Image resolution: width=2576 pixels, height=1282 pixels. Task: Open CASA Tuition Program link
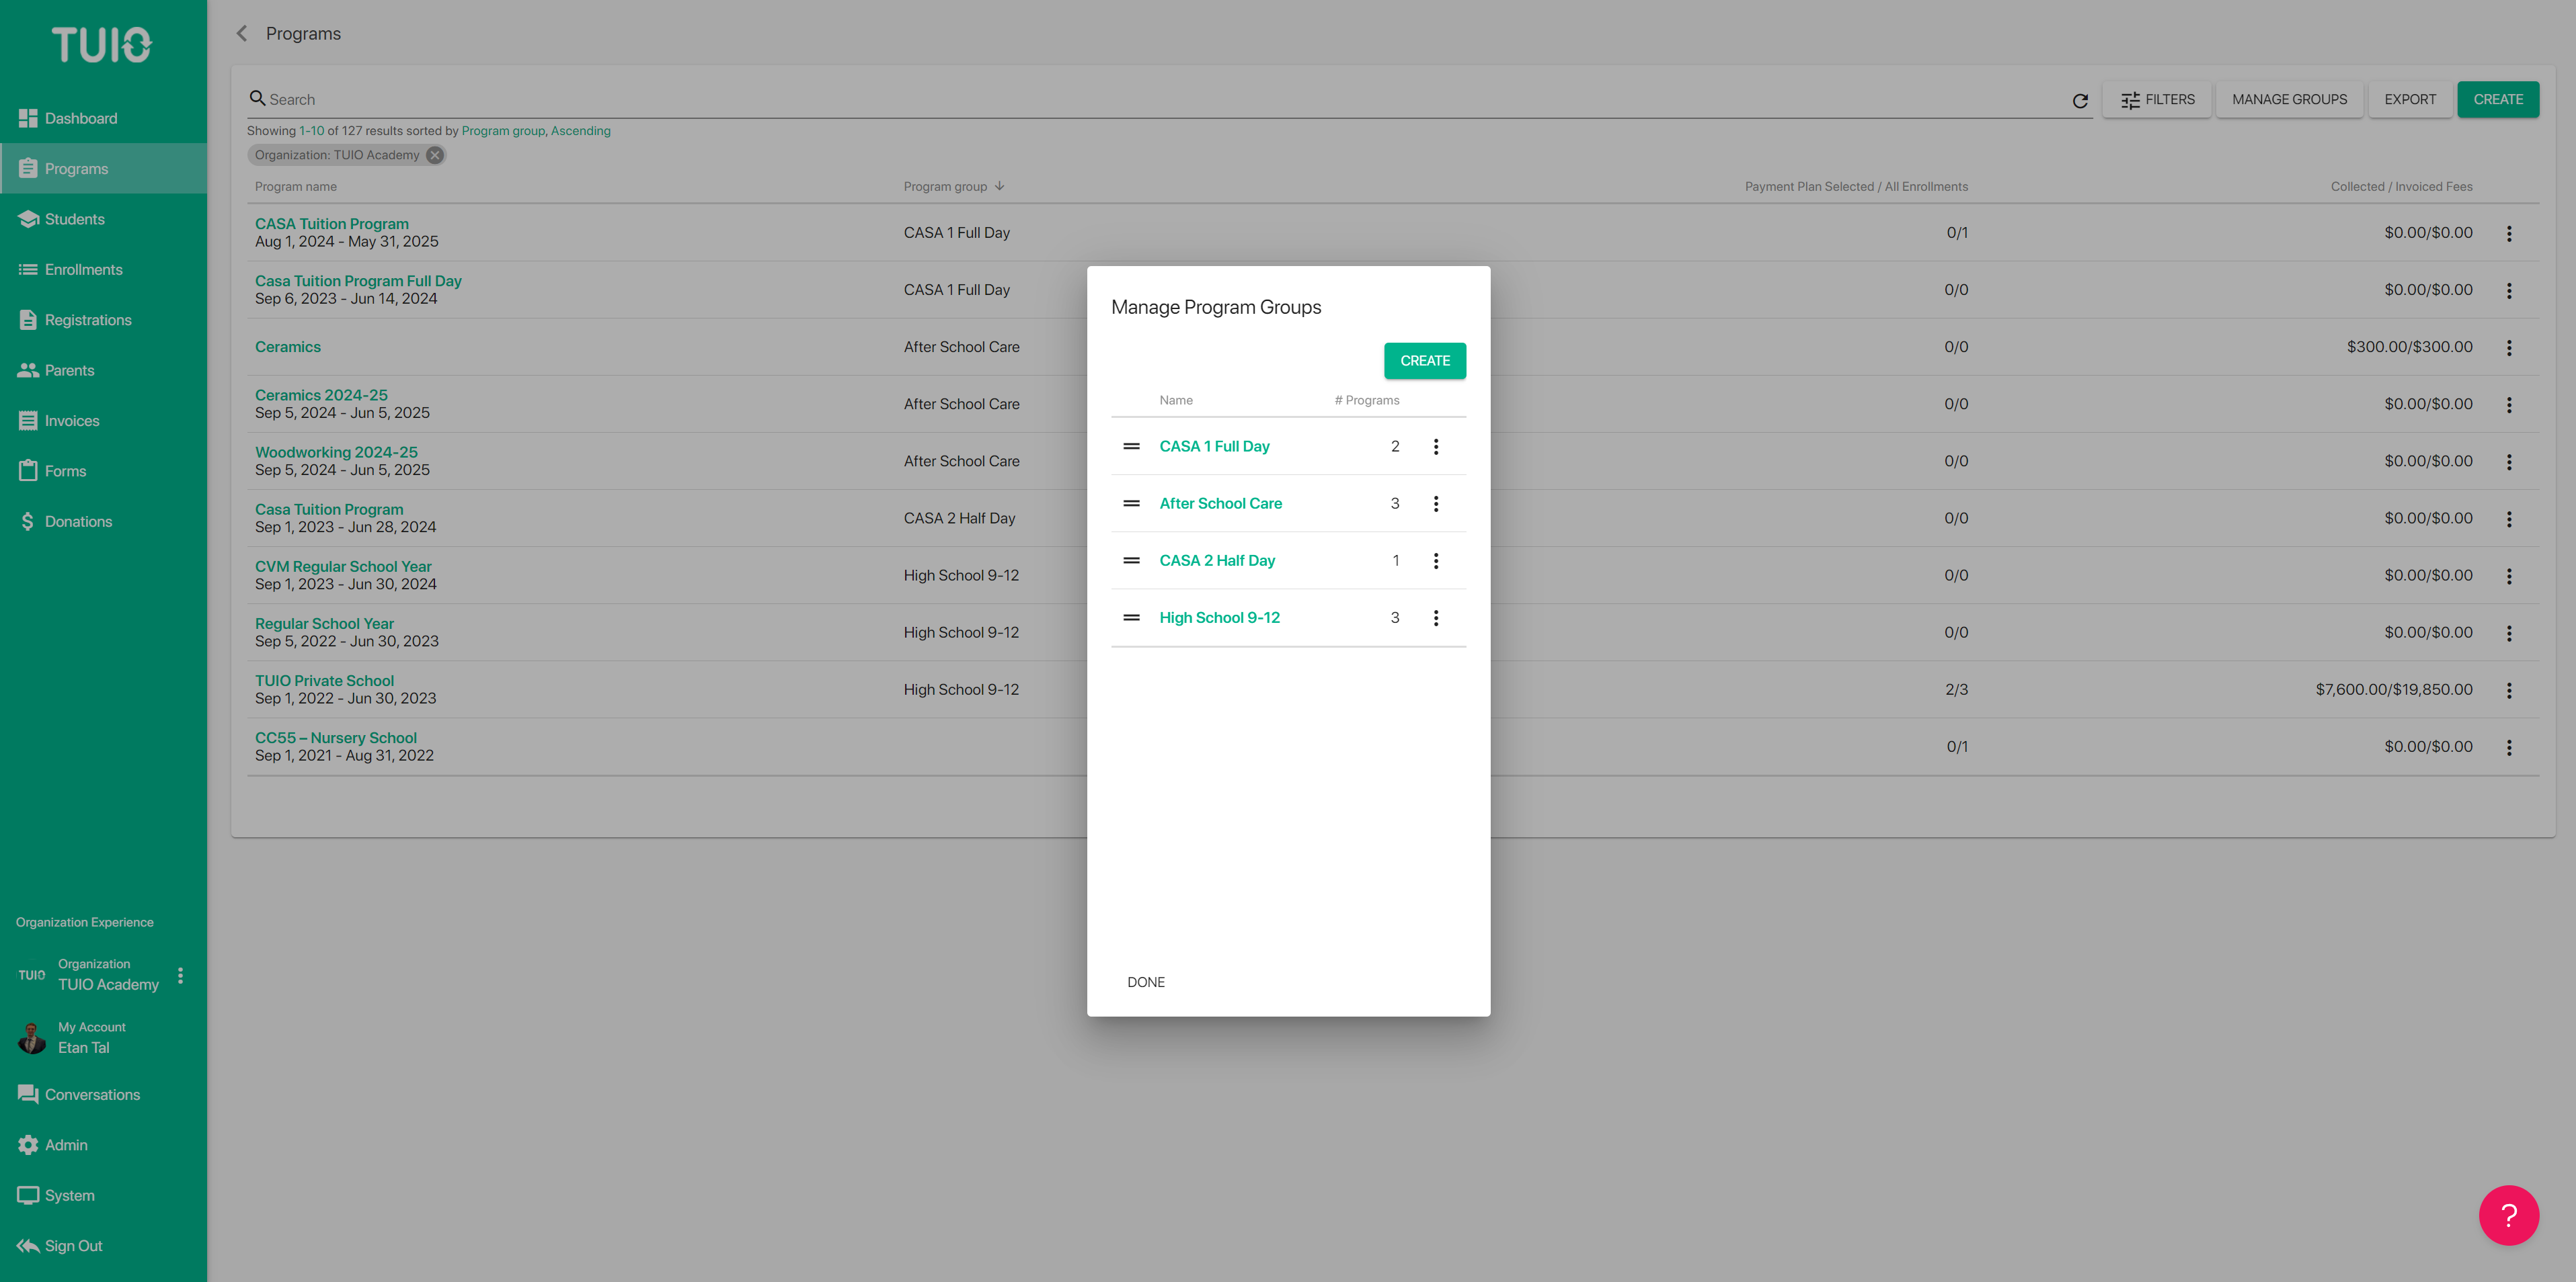332,224
